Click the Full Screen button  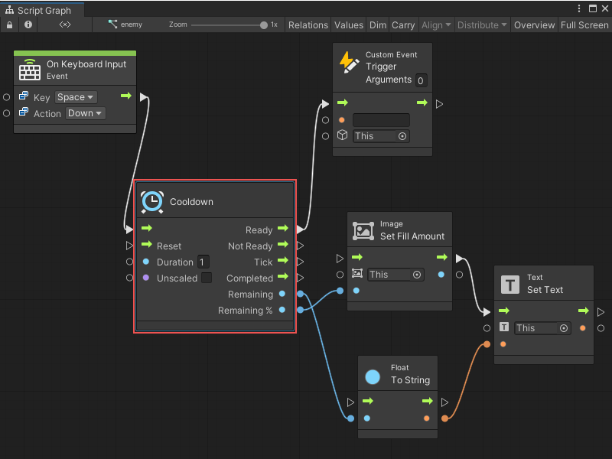point(584,24)
